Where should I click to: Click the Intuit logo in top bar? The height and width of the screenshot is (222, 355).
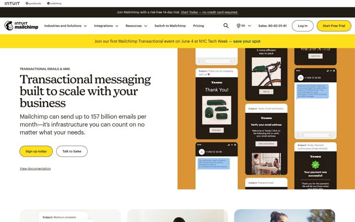[12, 3]
